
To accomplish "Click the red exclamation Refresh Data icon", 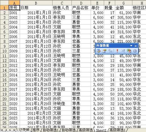I will pyautogui.click(x=117, y=51).
